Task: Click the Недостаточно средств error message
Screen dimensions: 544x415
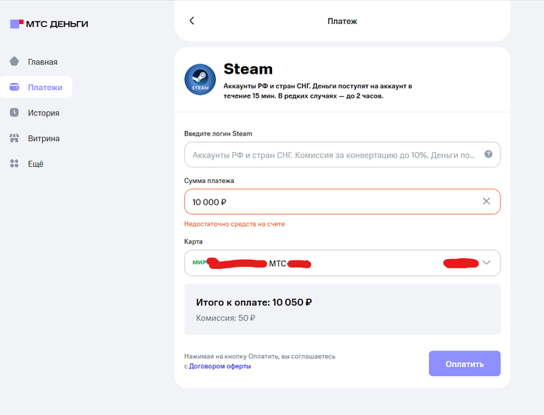Action: (235, 223)
